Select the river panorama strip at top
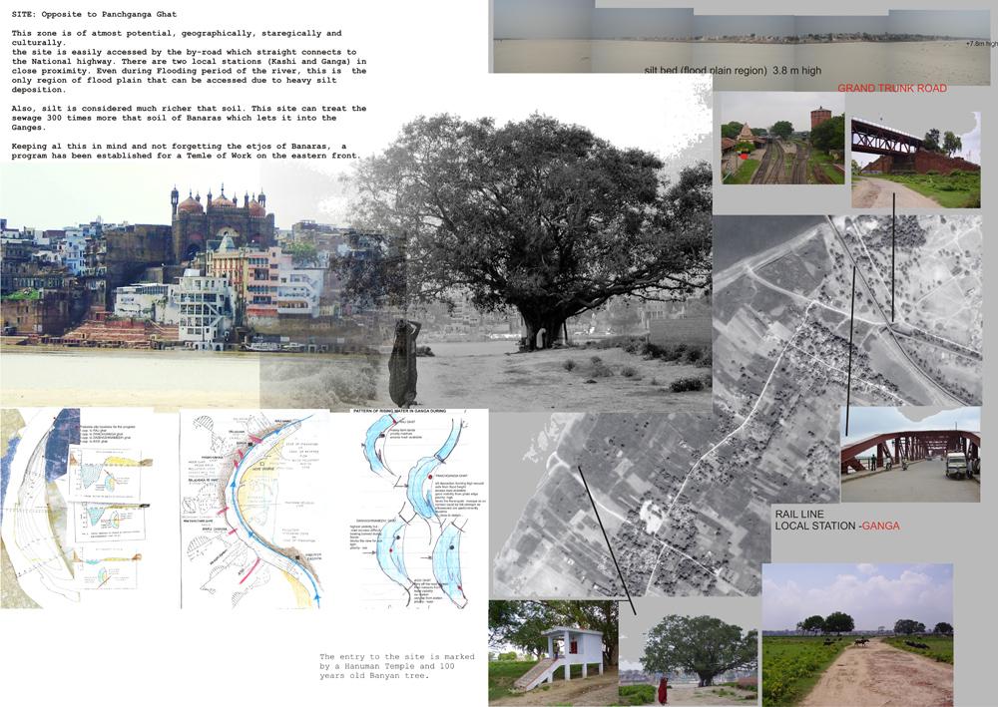 [x=742, y=37]
